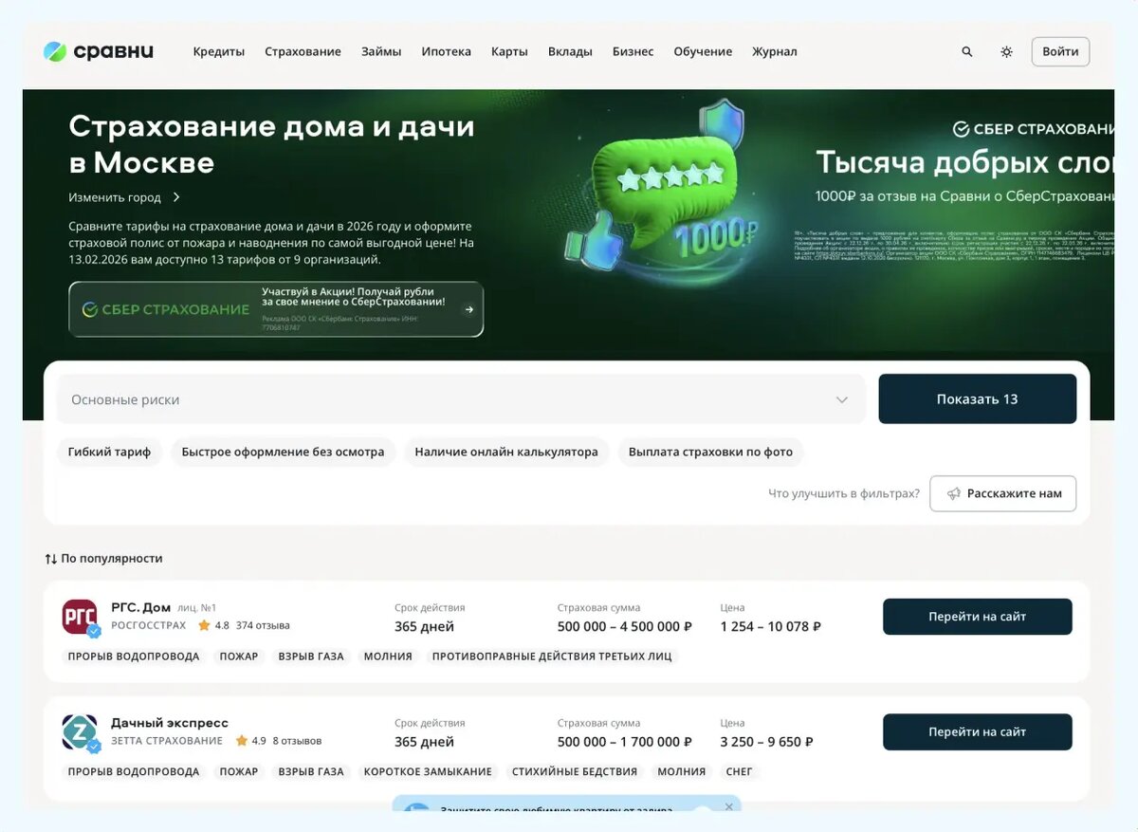Open the Обучение menu

coord(703,51)
